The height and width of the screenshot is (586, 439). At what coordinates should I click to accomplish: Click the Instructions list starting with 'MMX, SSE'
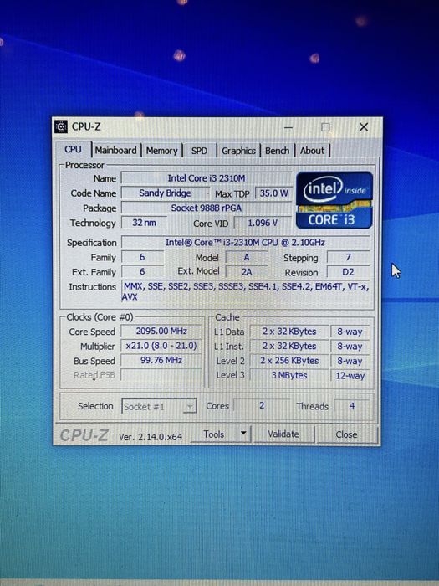click(245, 291)
